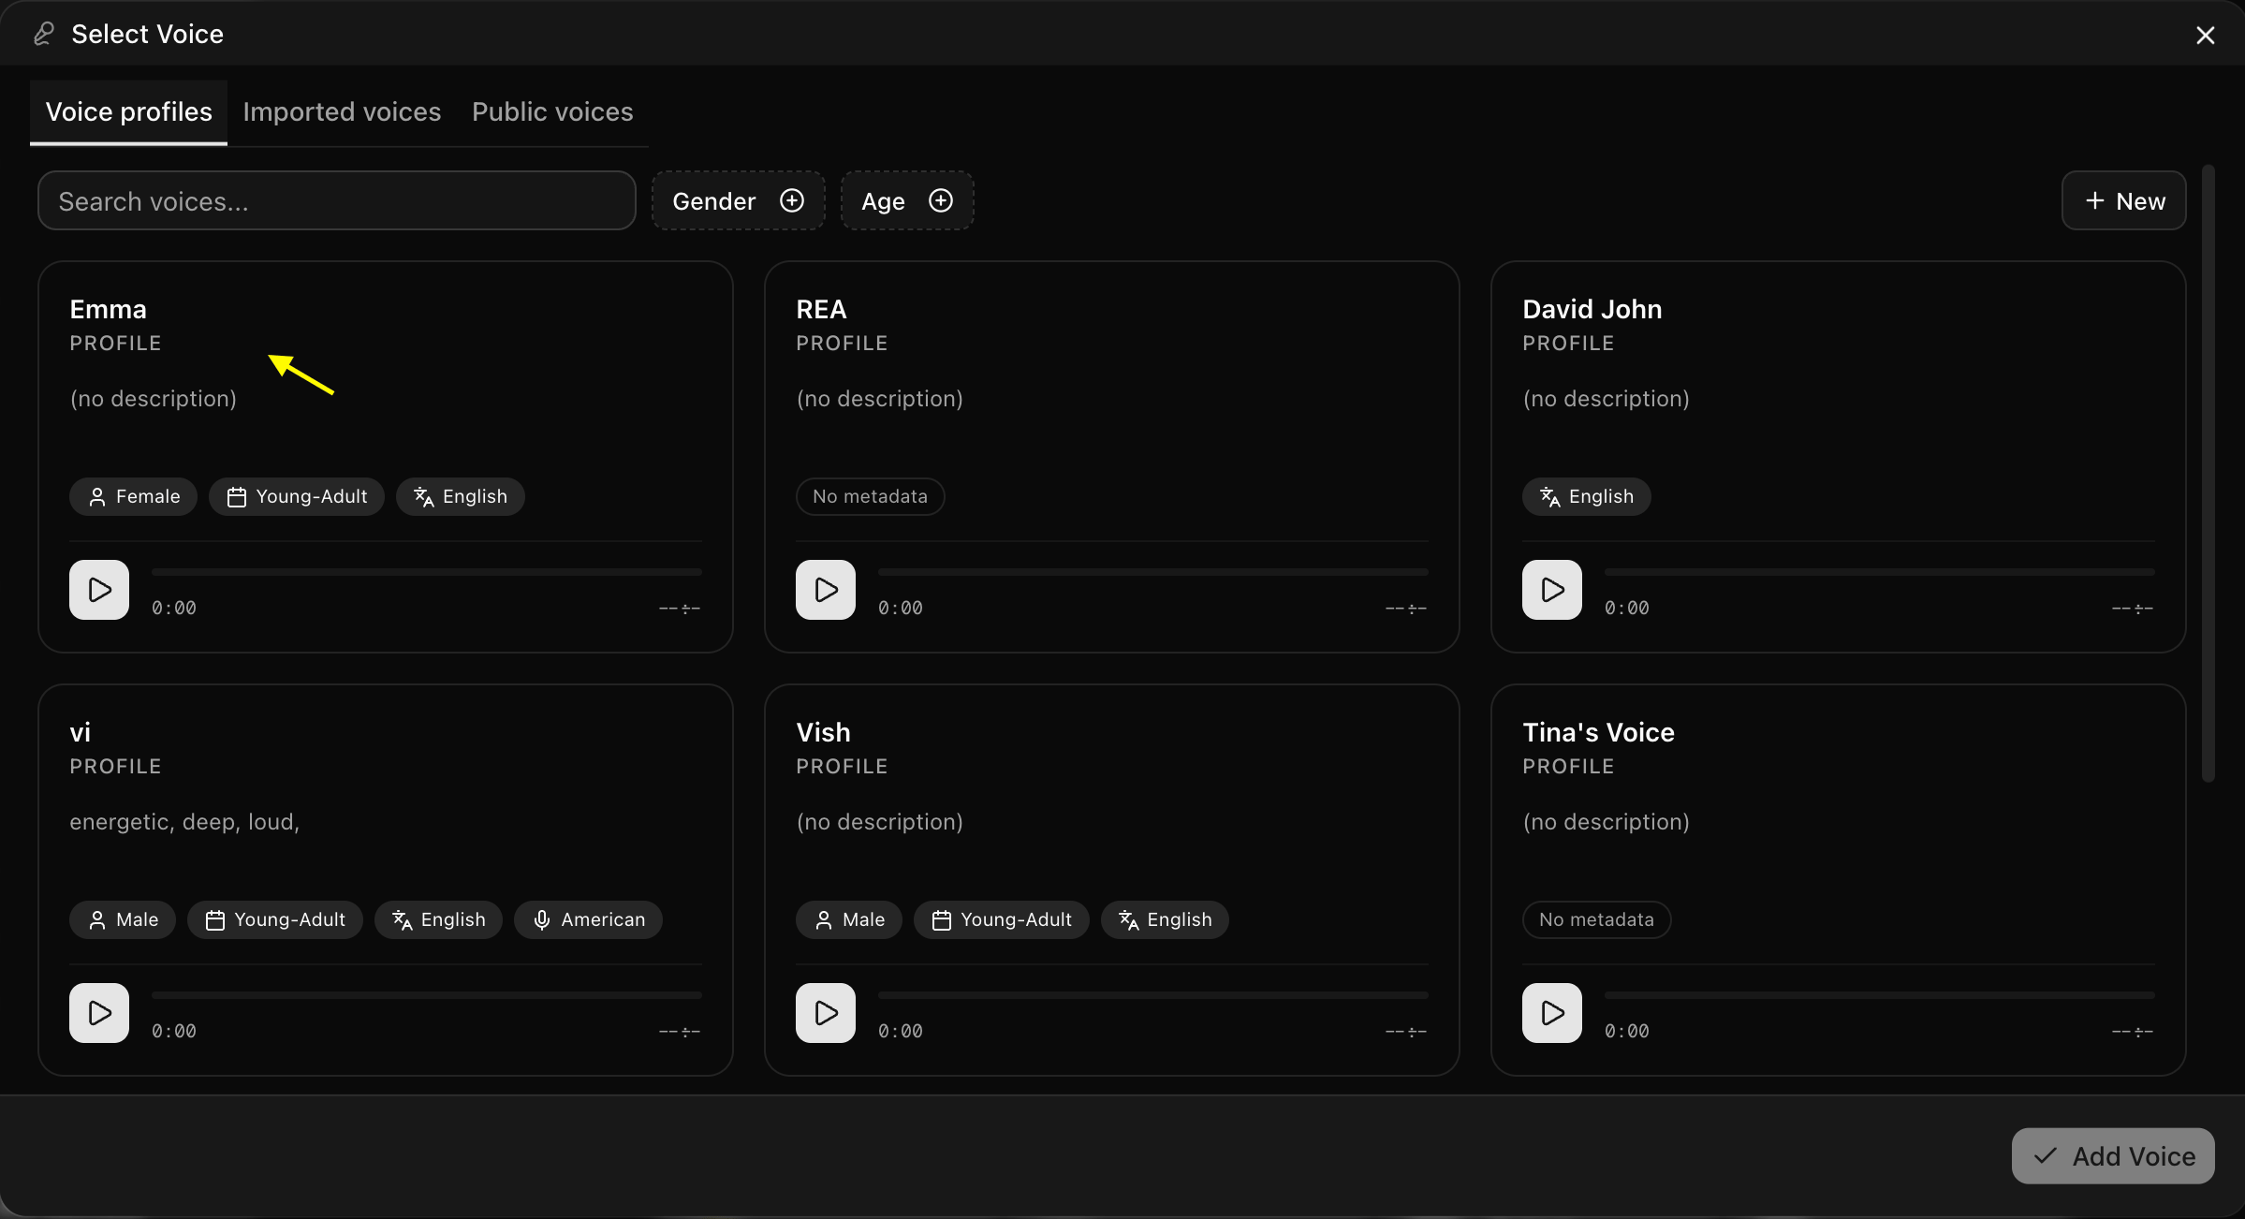Play the vi voice sample
Viewport: 2245px width, 1219px height.
click(x=99, y=1013)
